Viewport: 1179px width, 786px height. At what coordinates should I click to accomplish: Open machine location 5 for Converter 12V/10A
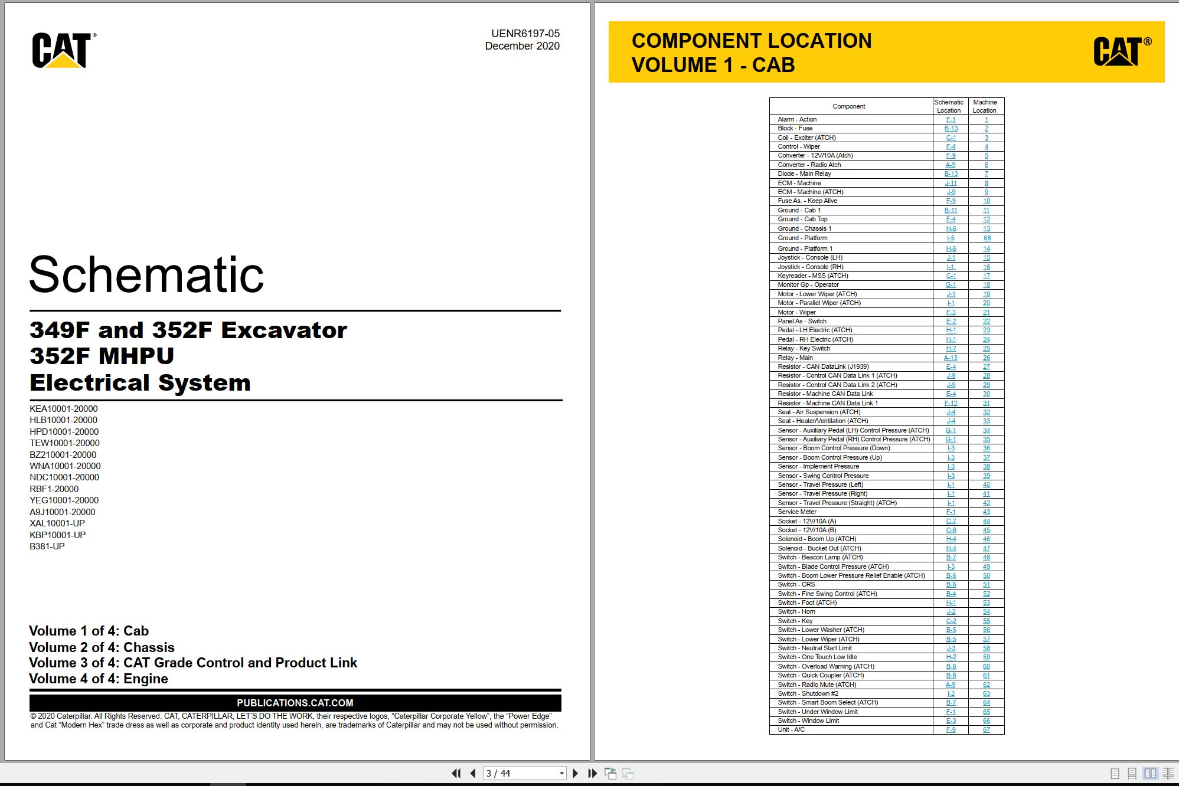click(986, 156)
